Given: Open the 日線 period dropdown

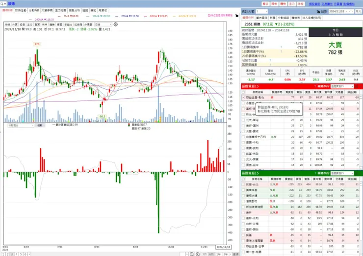Looking at the screenshot, I should (x=103, y=25).
